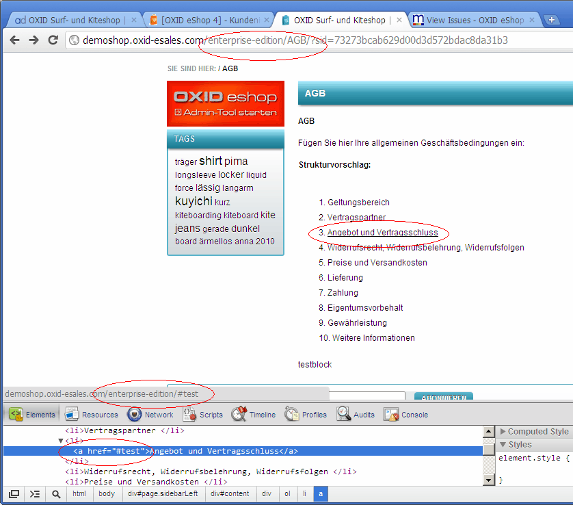Image resolution: width=573 pixels, height=505 pixels.
Task: Open the Console devtools panel
Action: coord(405,414)
